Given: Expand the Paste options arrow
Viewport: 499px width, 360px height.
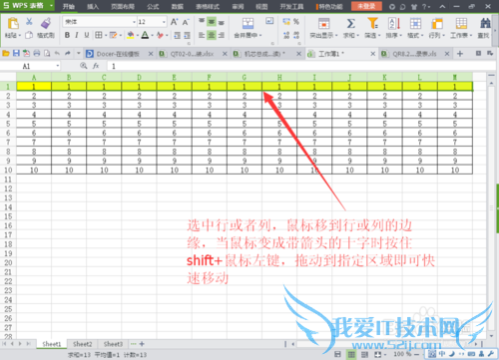Looking at the screenshot, I should pos(20,35).
